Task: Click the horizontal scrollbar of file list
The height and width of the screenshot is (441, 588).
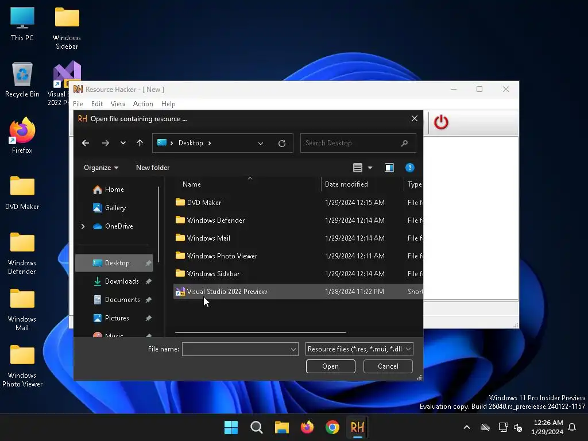Action: pos(260,332)
